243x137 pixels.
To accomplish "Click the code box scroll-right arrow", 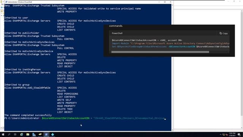I will click(228, 52).
